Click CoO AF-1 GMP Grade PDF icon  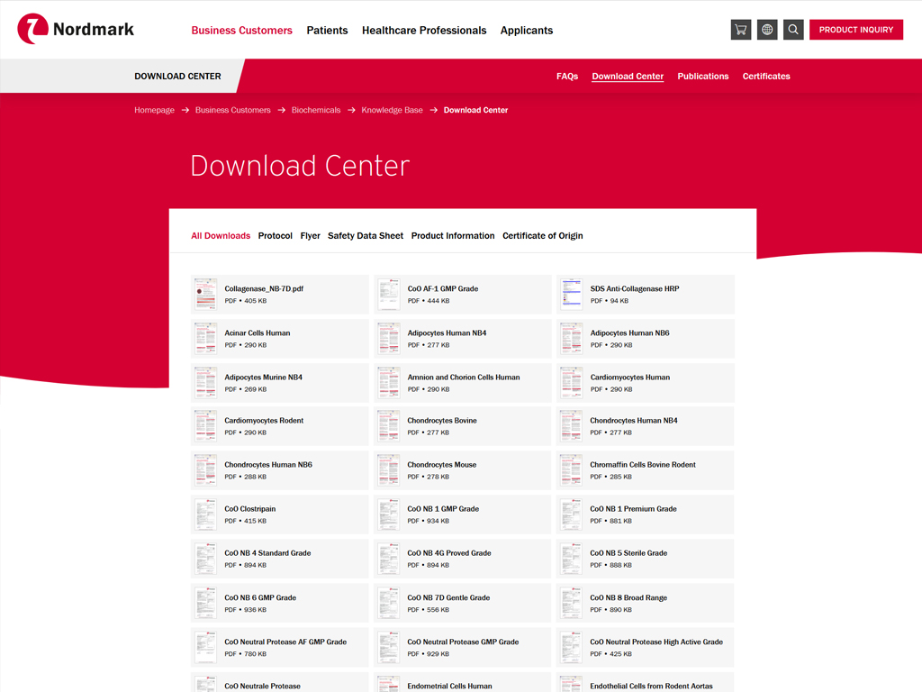[389, 295]
